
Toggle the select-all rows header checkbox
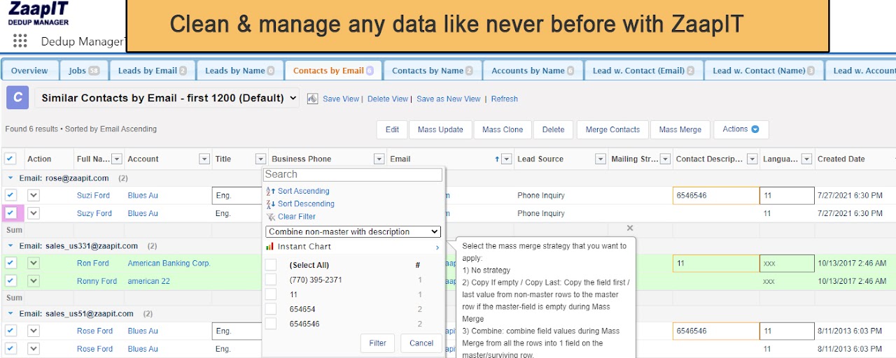click(x=10, y=159)
